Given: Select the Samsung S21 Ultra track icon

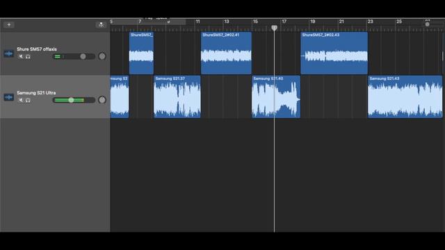Looking at the screenshot, I should click(8, 97).
